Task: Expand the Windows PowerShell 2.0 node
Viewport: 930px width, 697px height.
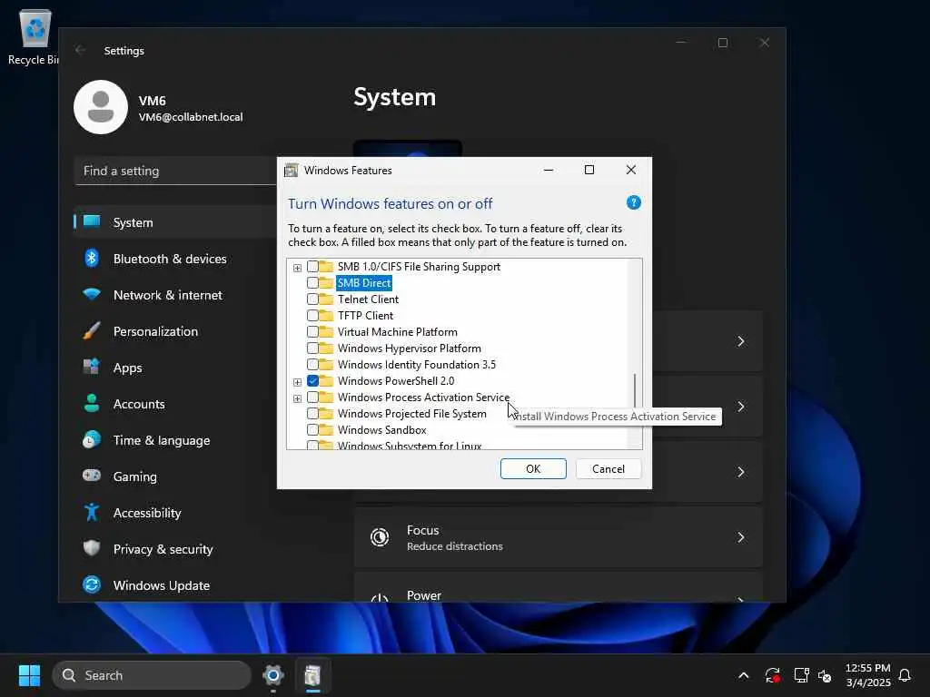Action: click(297, 382)
